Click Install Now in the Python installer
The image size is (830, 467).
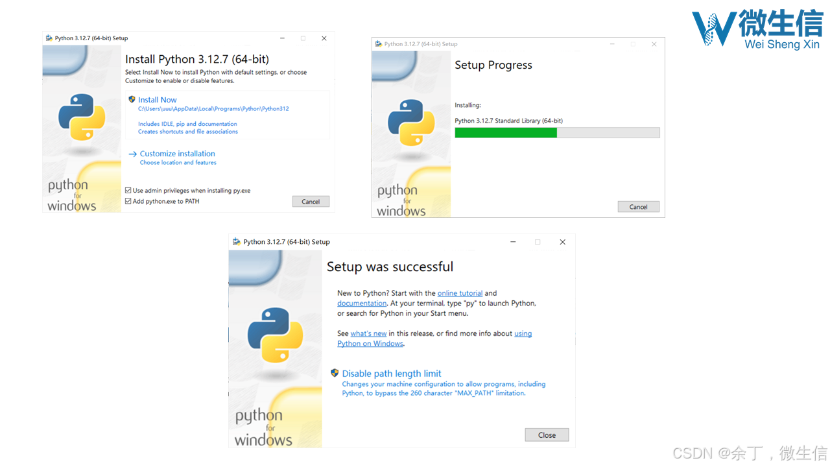click(x=158, y=100)
